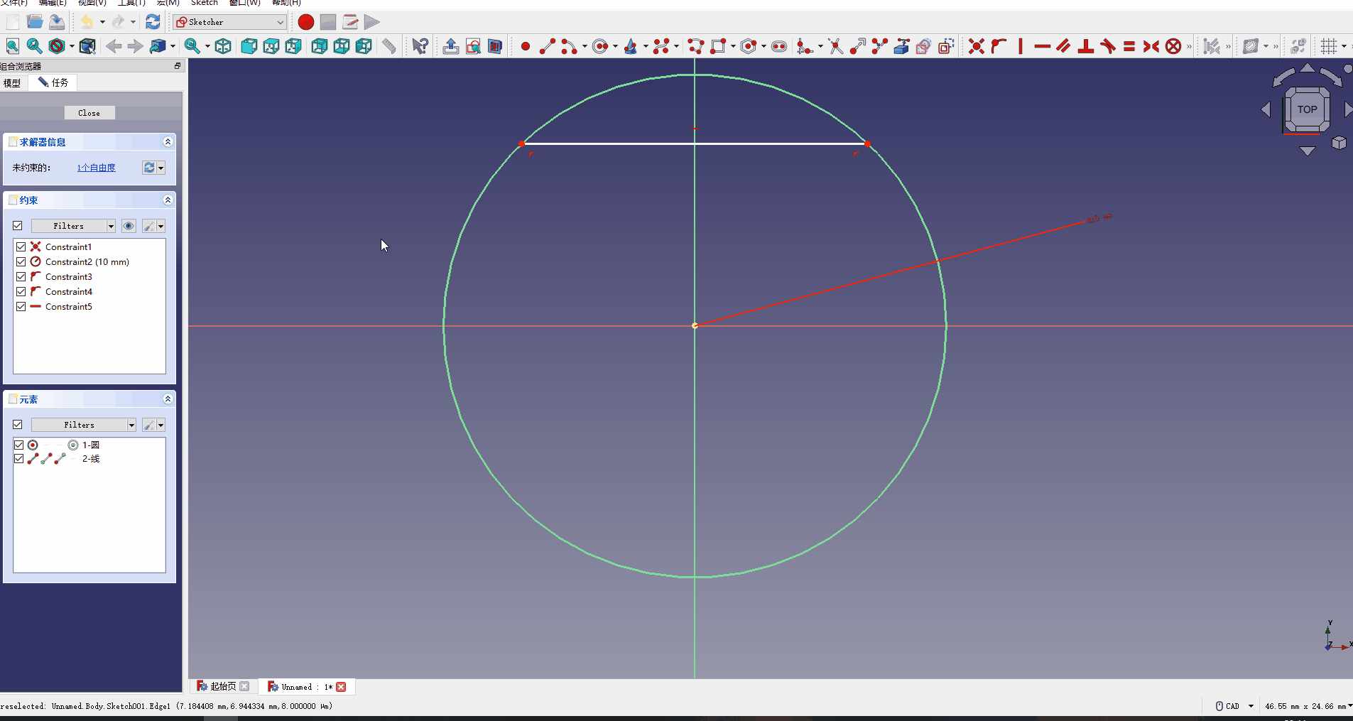This screenshot has width=1353, height=721.
Task: Select the trim edge tool
Action: click(836, 47)
